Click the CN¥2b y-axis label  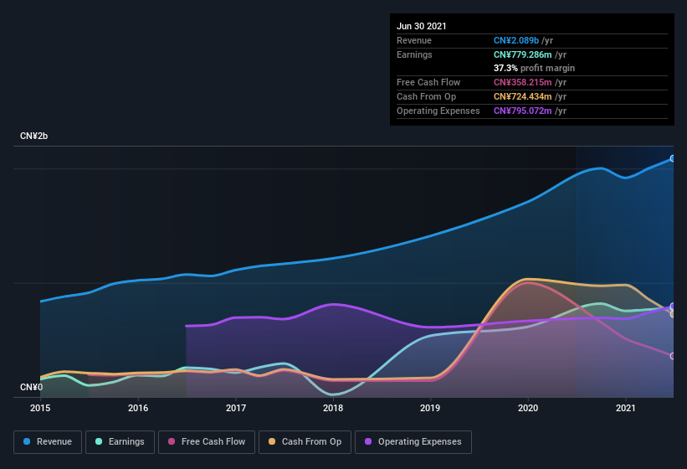pyautogui.click(x=33, y=136)
